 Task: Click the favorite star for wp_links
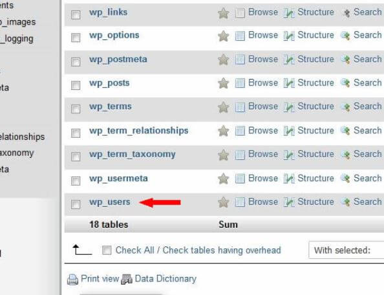223,13
